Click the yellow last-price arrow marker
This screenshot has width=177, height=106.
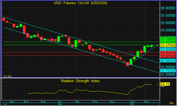tap(158, 45)
